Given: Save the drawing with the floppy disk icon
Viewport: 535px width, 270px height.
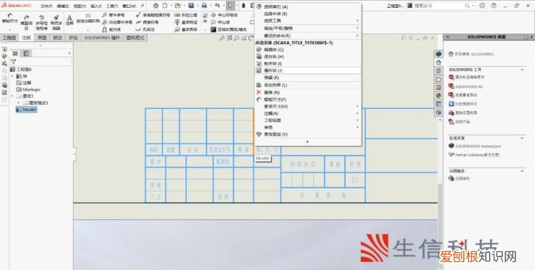Looking at the screenshot, I should [191, 6].
